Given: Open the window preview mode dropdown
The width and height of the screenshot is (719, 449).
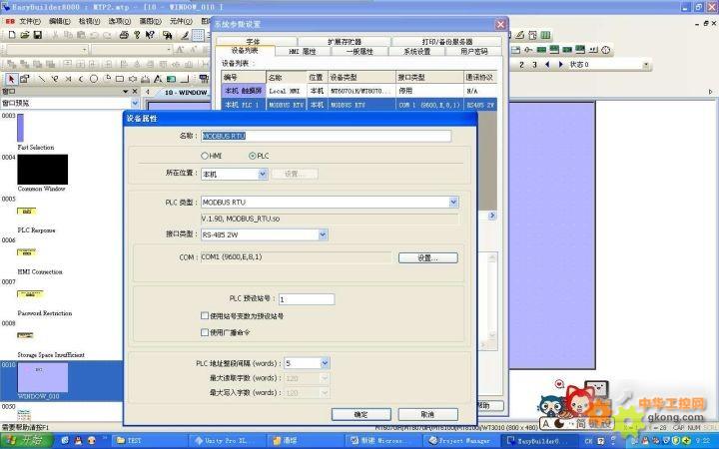Looking at the screenshot, I should 135,103.
